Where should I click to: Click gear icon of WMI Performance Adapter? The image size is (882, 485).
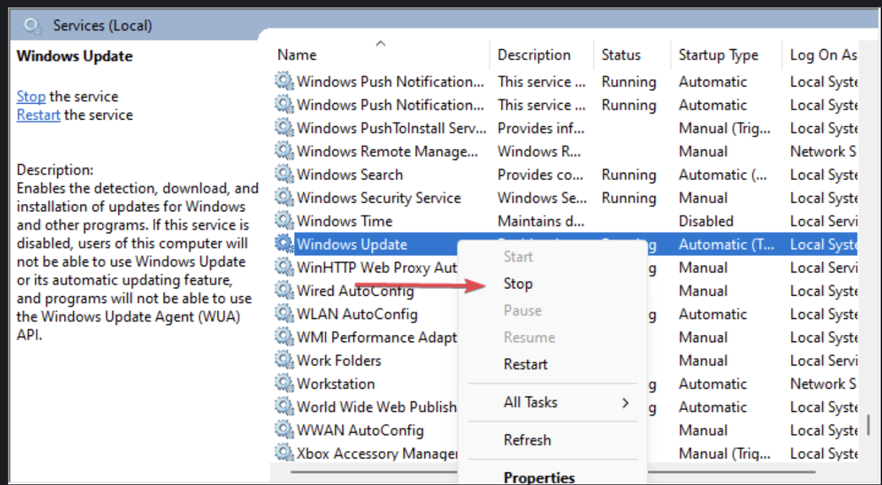point(284,337)
